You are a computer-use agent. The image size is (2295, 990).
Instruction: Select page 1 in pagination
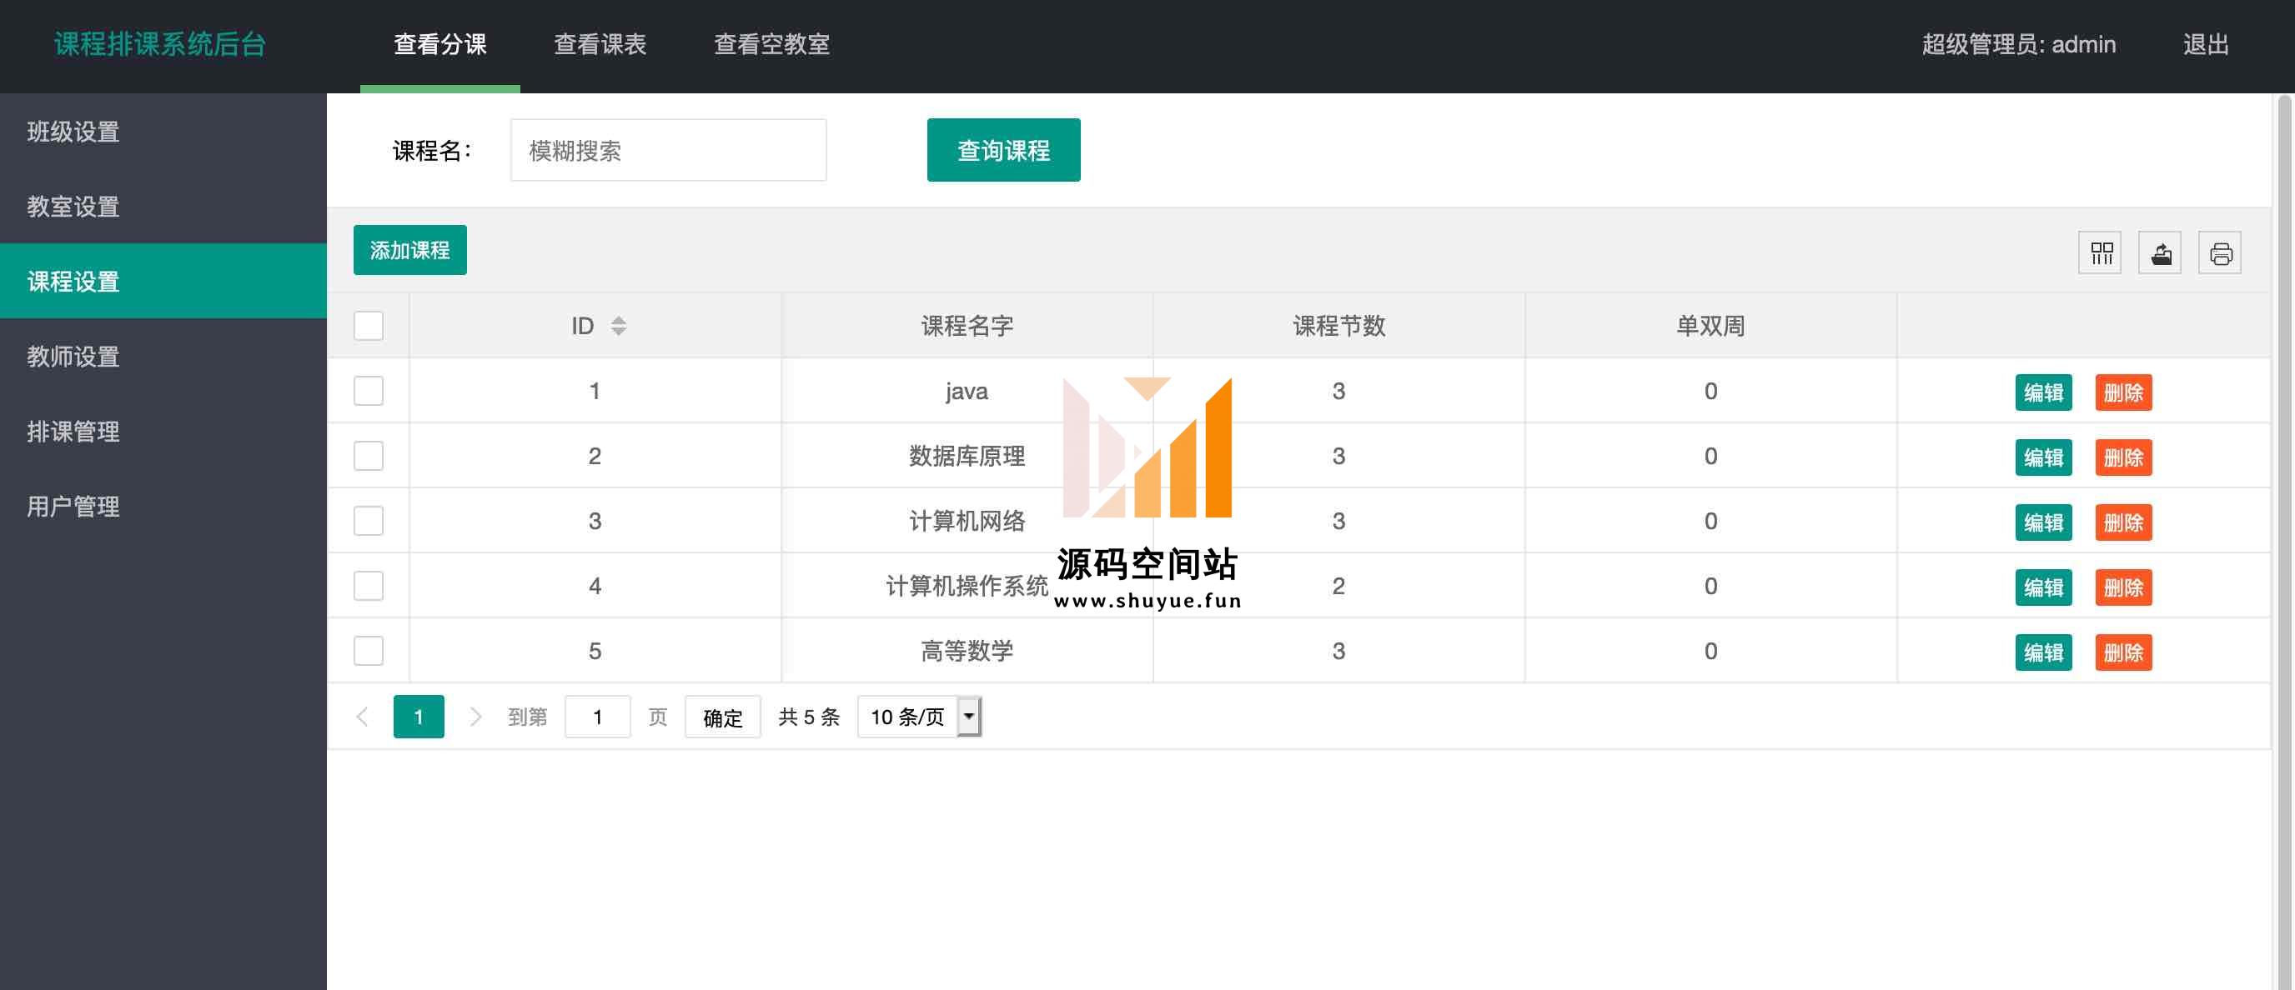pos(419,717)
